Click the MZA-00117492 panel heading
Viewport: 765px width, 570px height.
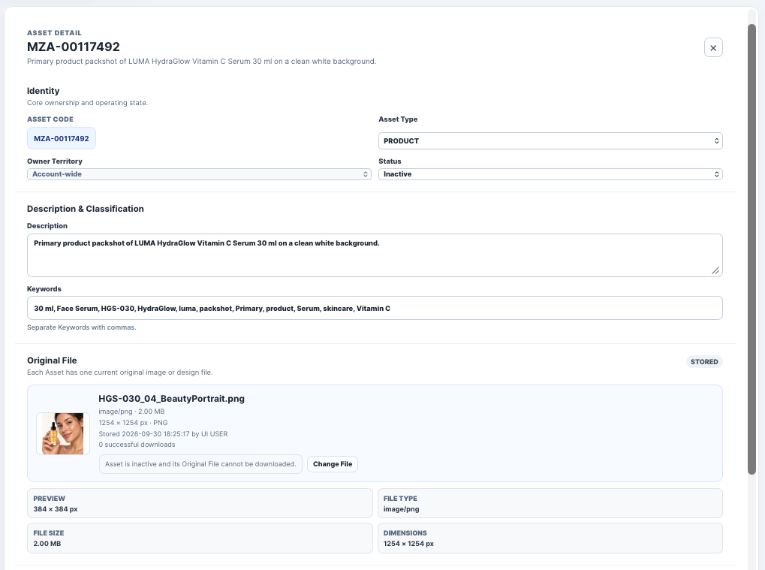[74, 47]
